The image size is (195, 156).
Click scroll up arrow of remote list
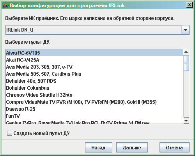tap(186, 52)
